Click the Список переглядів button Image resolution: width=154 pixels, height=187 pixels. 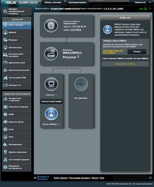click(x=51, y=102)
